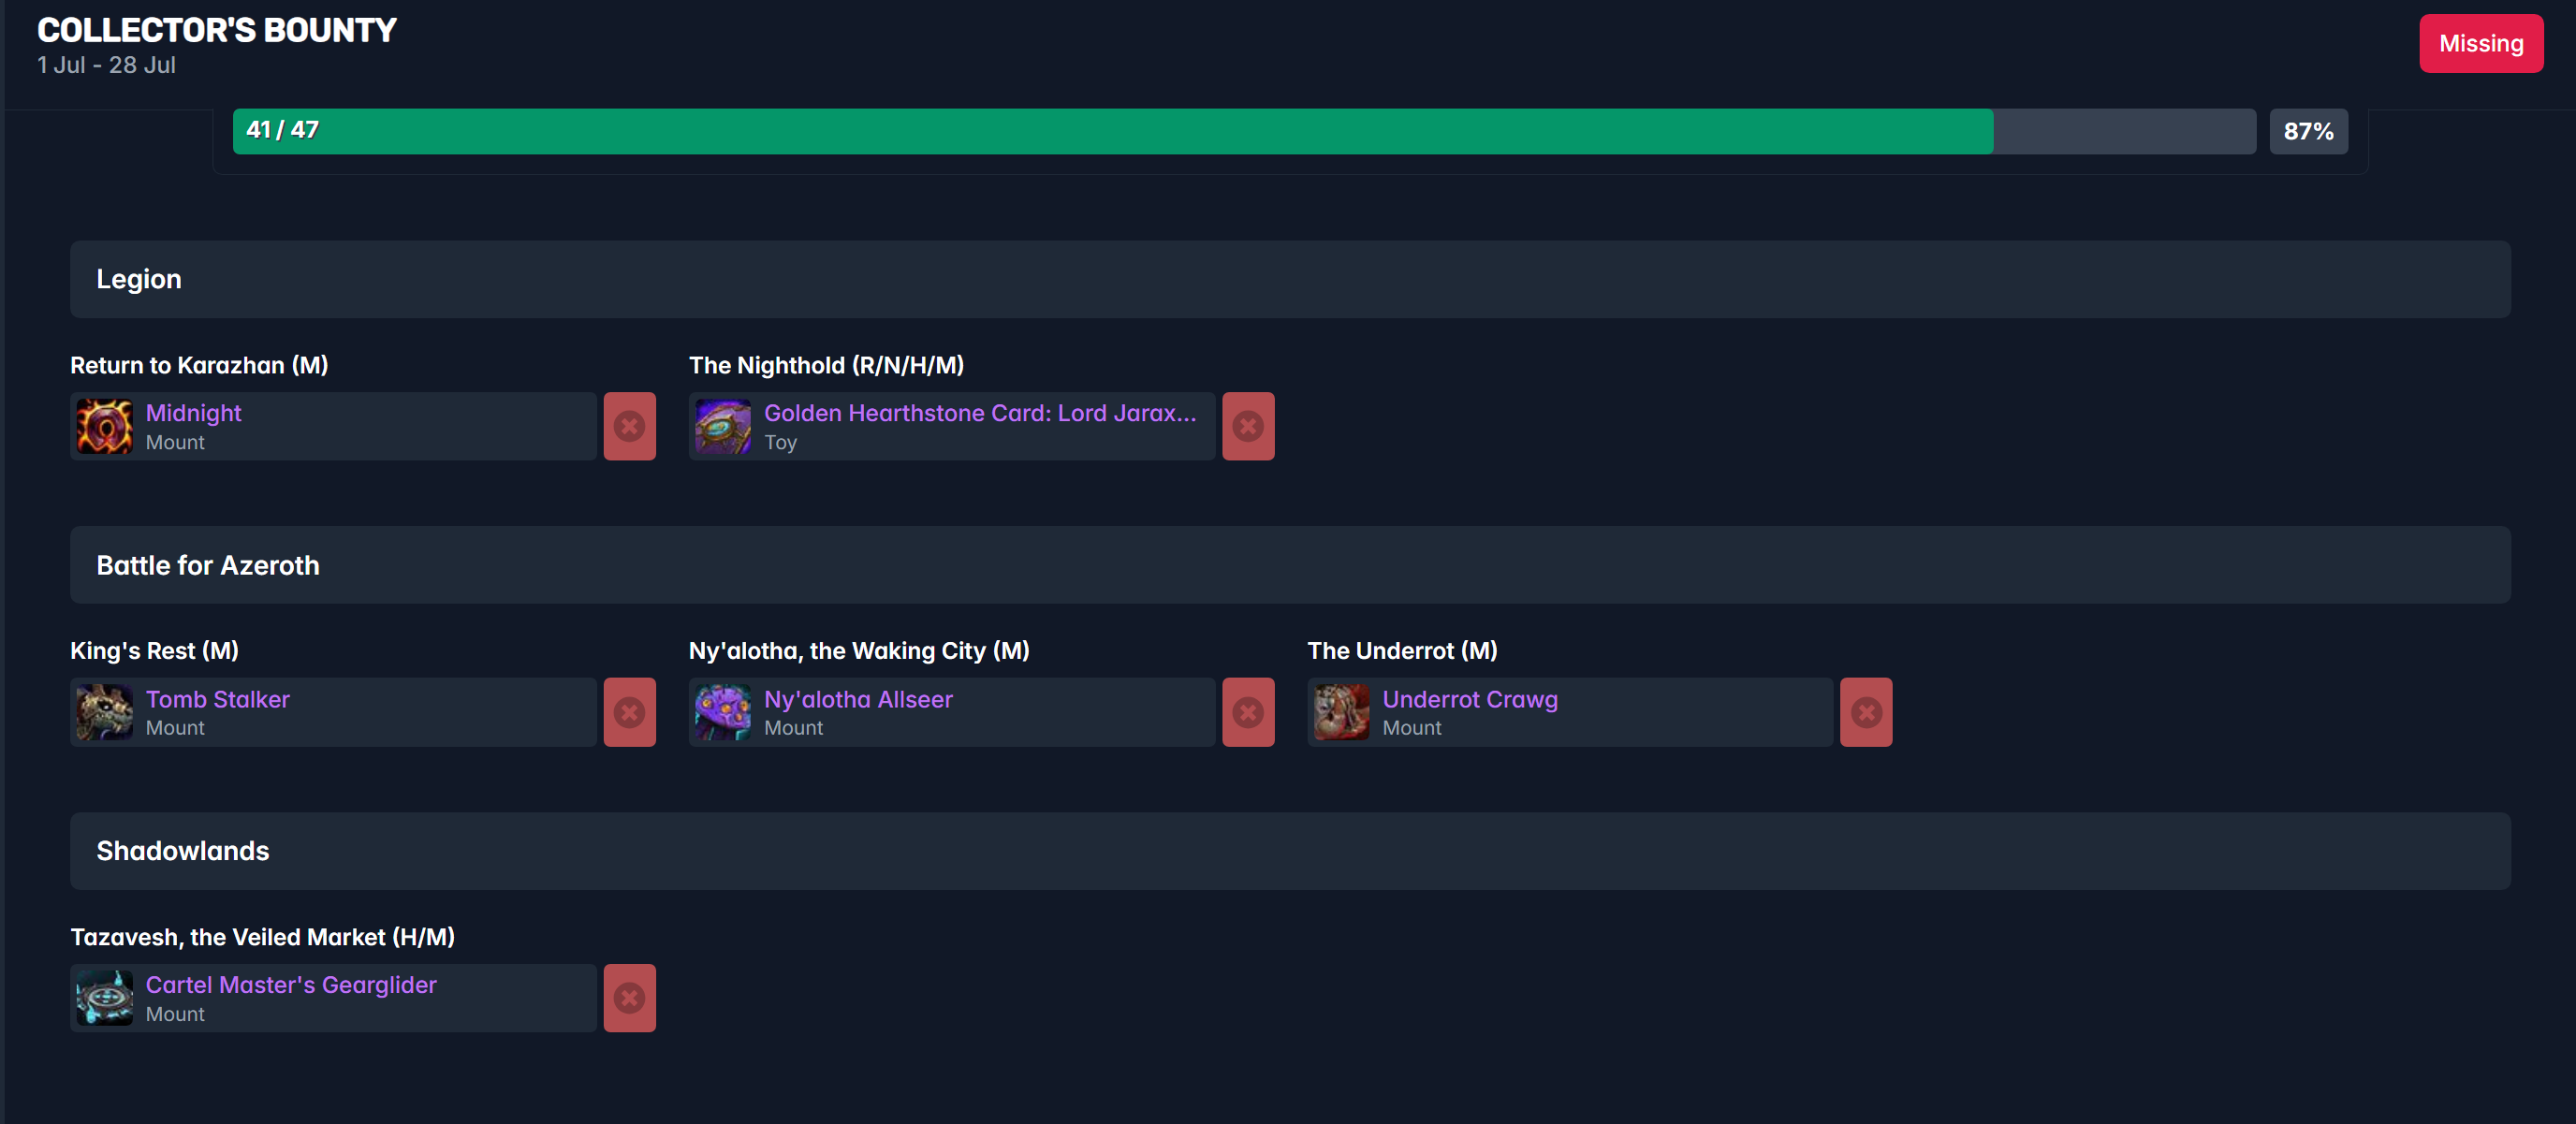2576x1124 pixels.
Task: Click the Midnight mount icon
Action: [x=104, y=426]
